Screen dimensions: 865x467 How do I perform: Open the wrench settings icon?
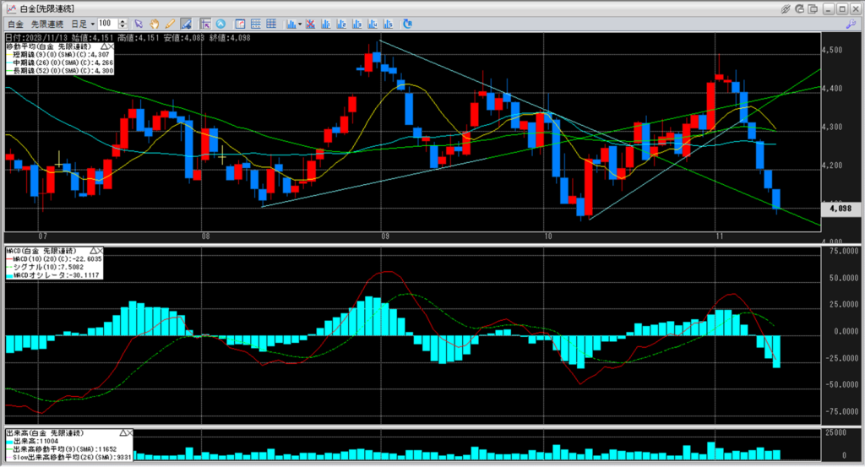[x=851, y=24]
